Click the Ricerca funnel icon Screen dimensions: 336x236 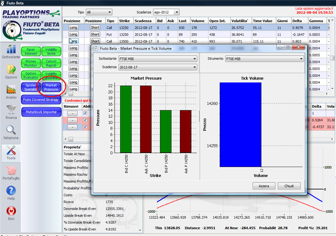click(x=11, y=109)
